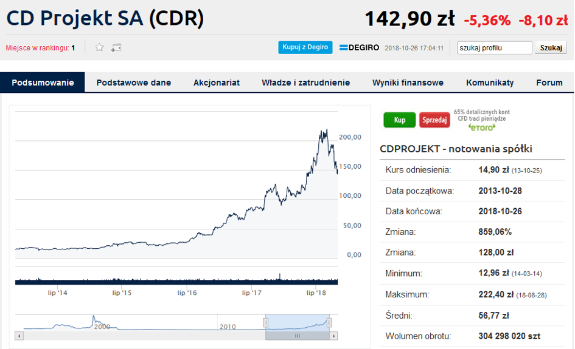Click the 100,00 y-axis label
The width and height of the screenshot is (575, 349).
[350, 195]
